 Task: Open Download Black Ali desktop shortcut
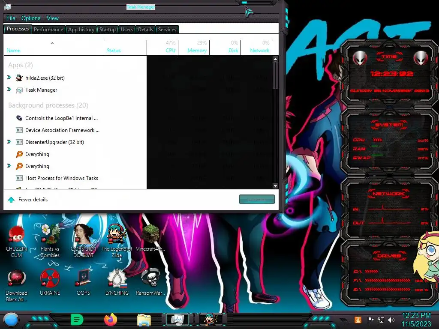[x=17, y=286]
